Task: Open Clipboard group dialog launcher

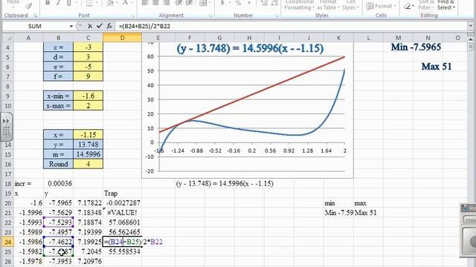Action: pyautogui.click(x=35, y=16)
